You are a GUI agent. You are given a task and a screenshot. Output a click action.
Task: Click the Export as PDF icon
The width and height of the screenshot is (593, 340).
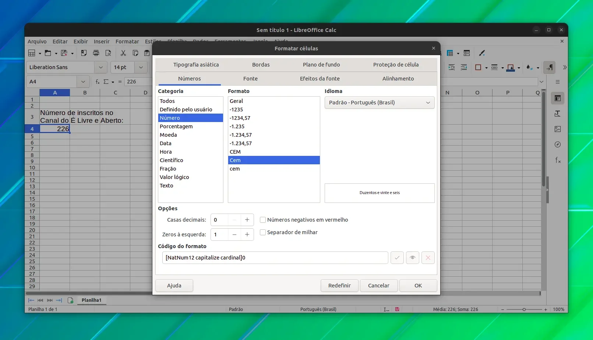click(84, 53)
